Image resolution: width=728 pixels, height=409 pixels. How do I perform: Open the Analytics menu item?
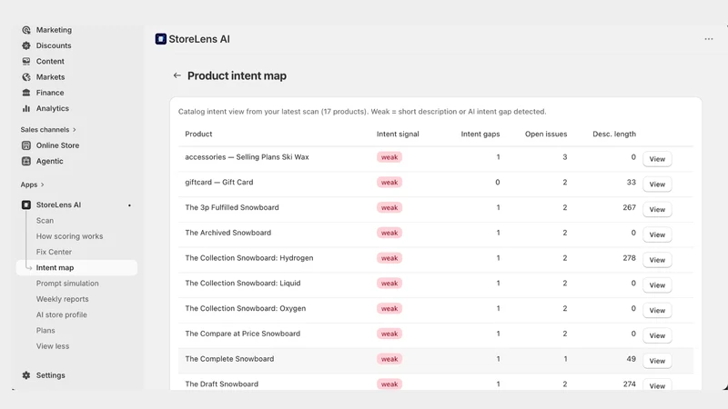tap(53, 108)
